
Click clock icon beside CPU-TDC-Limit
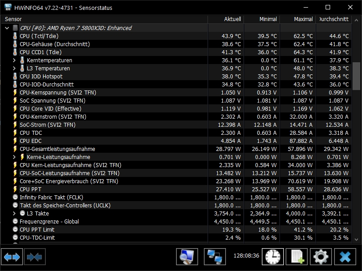click(15, 237)
